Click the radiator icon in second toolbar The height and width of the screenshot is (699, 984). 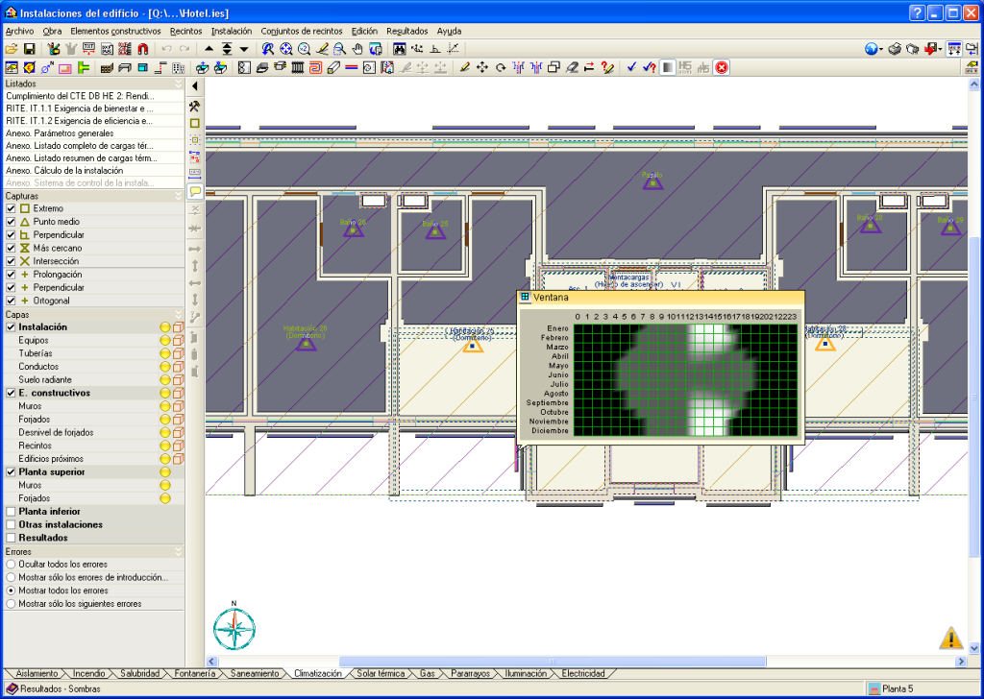click(x=298, y=68)
